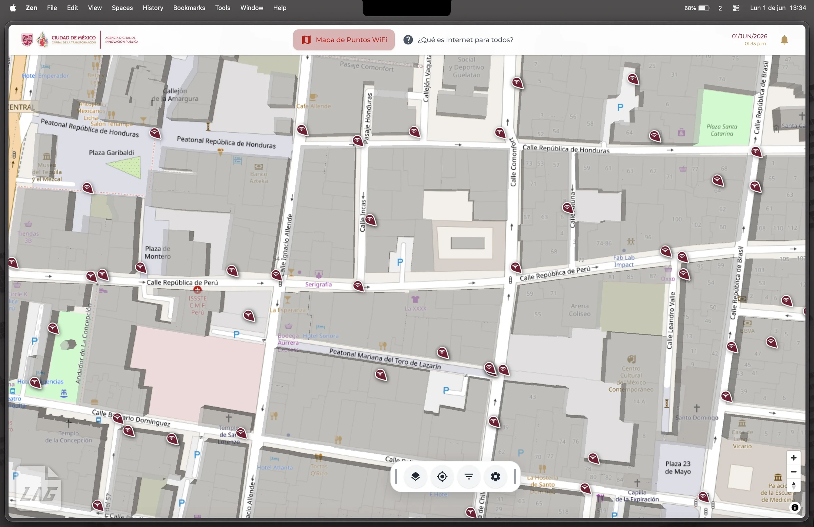Click the locate-me target icon
Viewport: 814px width, 527px height.
442,476
